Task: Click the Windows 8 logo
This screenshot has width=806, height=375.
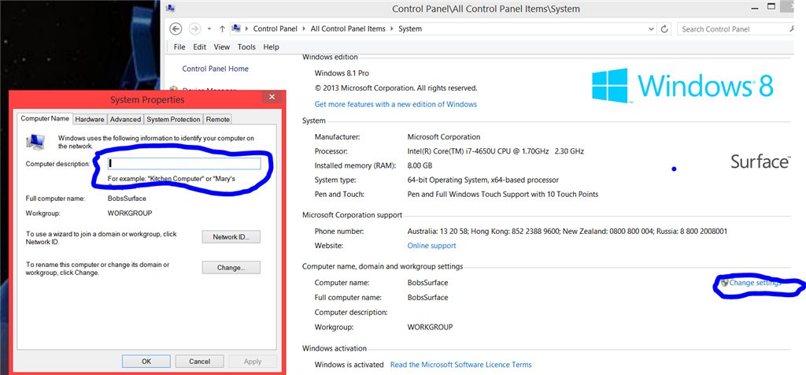Action: point(682,84)
